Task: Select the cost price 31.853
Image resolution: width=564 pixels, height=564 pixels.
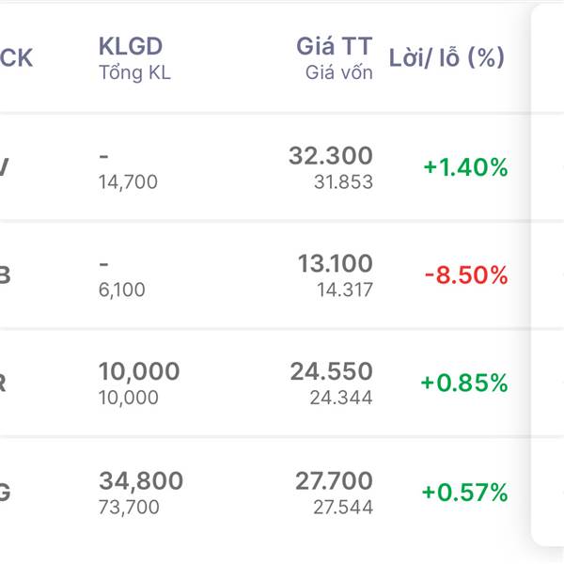Action: tap(343, 182)
